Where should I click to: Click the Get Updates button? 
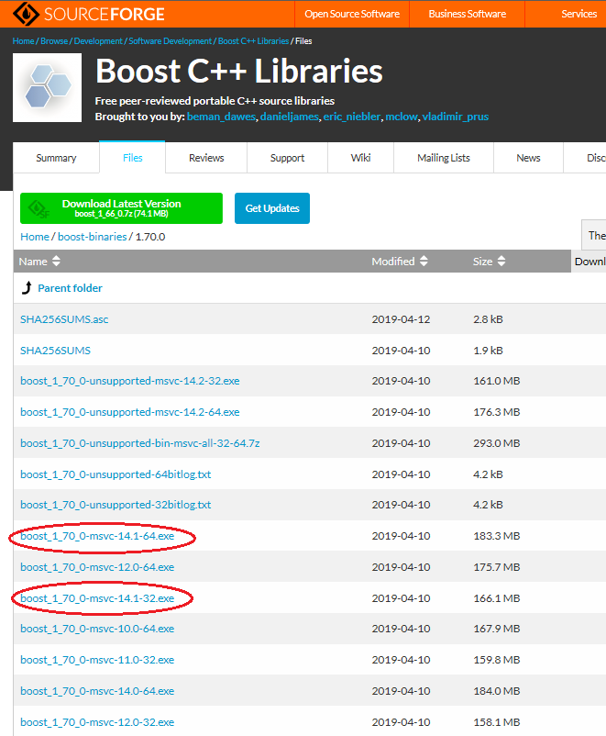click(272, 208)
